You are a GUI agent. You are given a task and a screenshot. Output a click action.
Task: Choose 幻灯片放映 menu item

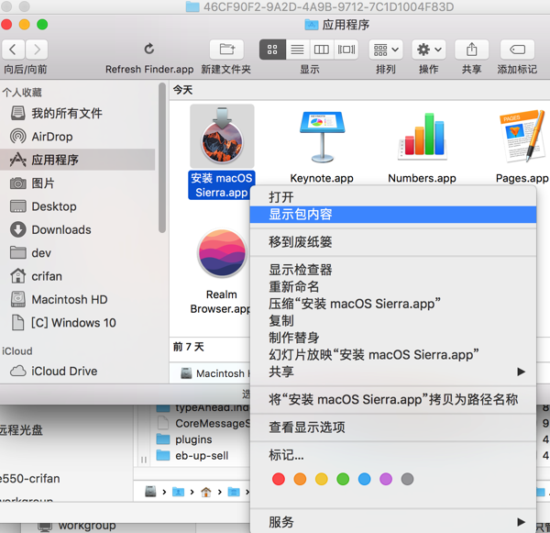pyautogui.click(x=393, y=355)
